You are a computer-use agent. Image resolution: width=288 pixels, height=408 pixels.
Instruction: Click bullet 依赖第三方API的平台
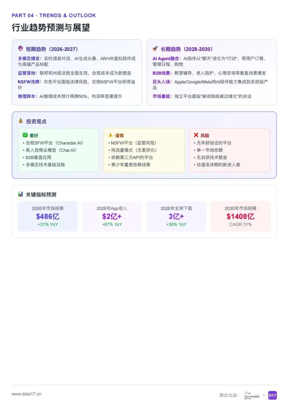(130, 157)
